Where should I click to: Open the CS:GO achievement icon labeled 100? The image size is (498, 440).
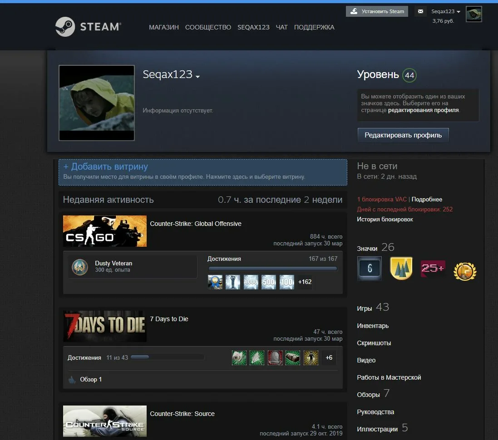(x=287, y=282)
